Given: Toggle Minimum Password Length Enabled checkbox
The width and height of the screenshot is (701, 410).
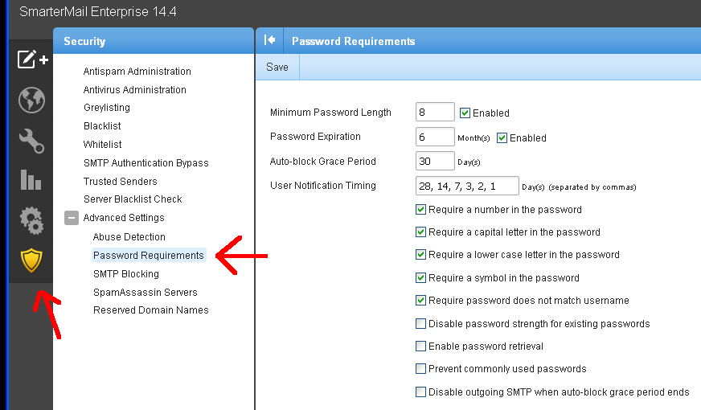Looking at the screenshot, I should point(465,113).
